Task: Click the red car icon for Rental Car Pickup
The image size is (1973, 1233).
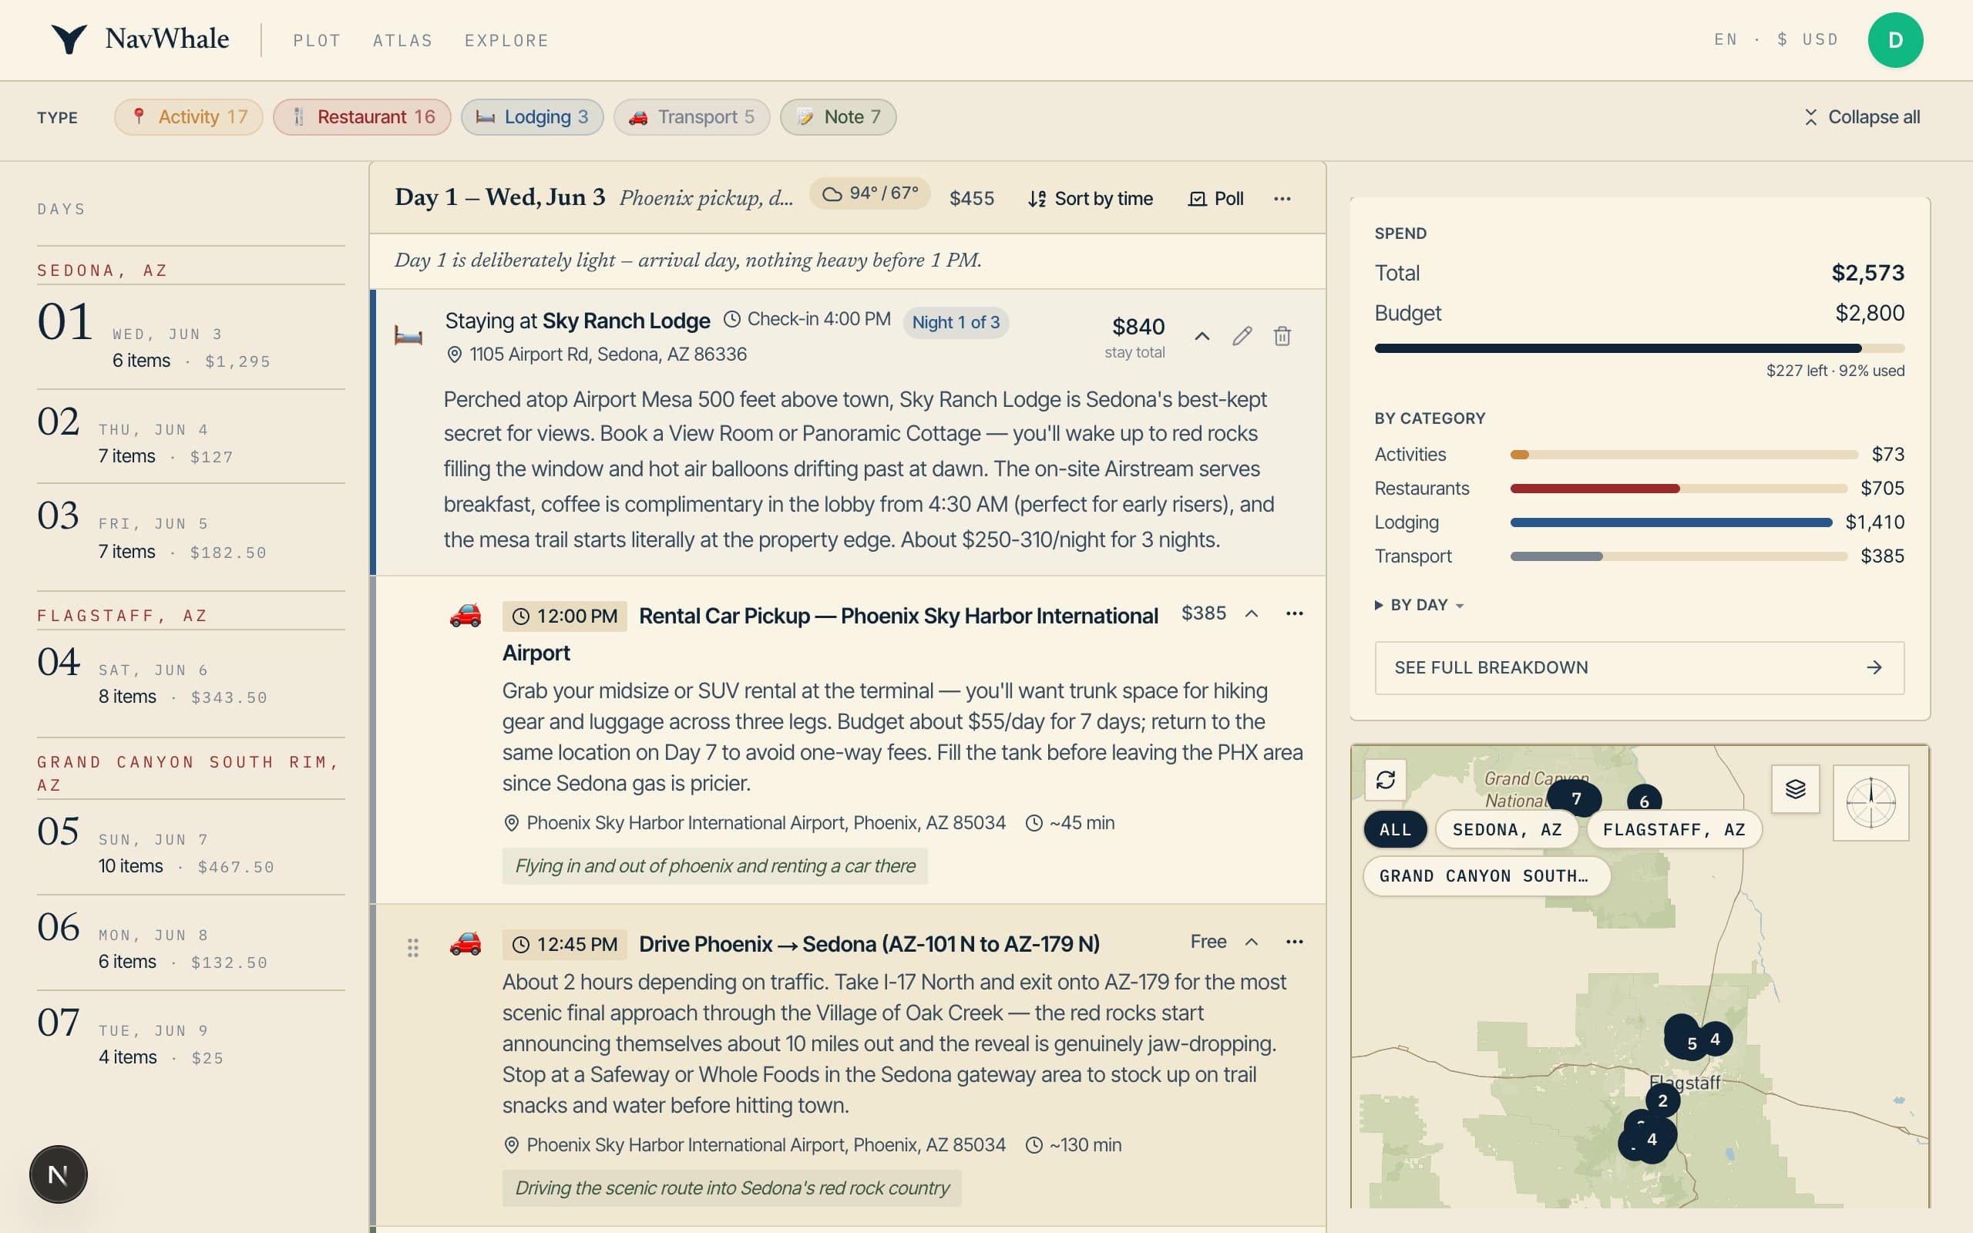Action: (466, 615)
